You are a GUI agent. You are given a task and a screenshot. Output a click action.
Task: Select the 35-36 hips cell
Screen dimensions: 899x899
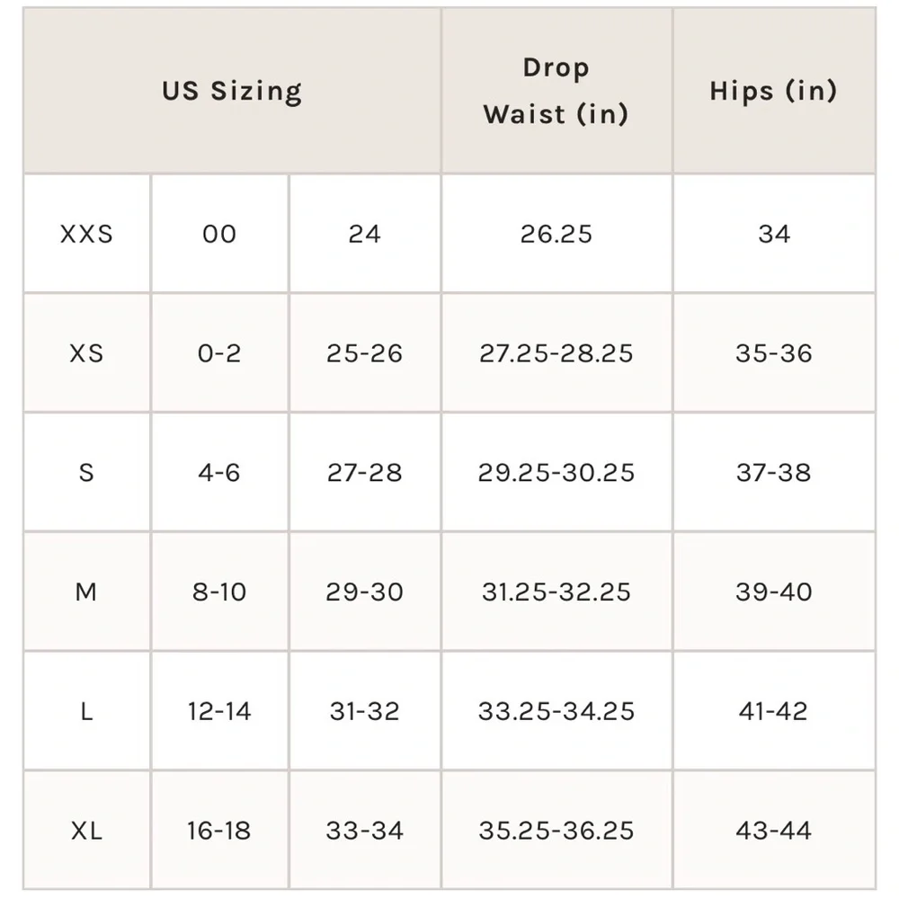773,353
